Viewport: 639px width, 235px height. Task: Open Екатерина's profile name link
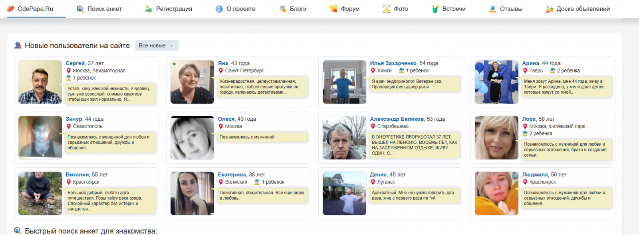click(x=232, y=174)
